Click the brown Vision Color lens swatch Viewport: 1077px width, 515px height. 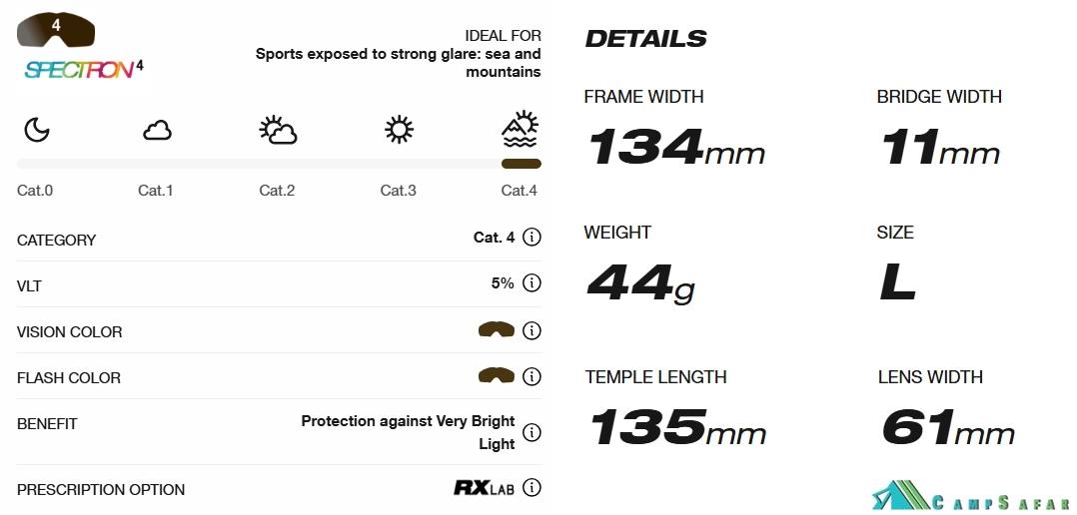(x=496, y=329)
